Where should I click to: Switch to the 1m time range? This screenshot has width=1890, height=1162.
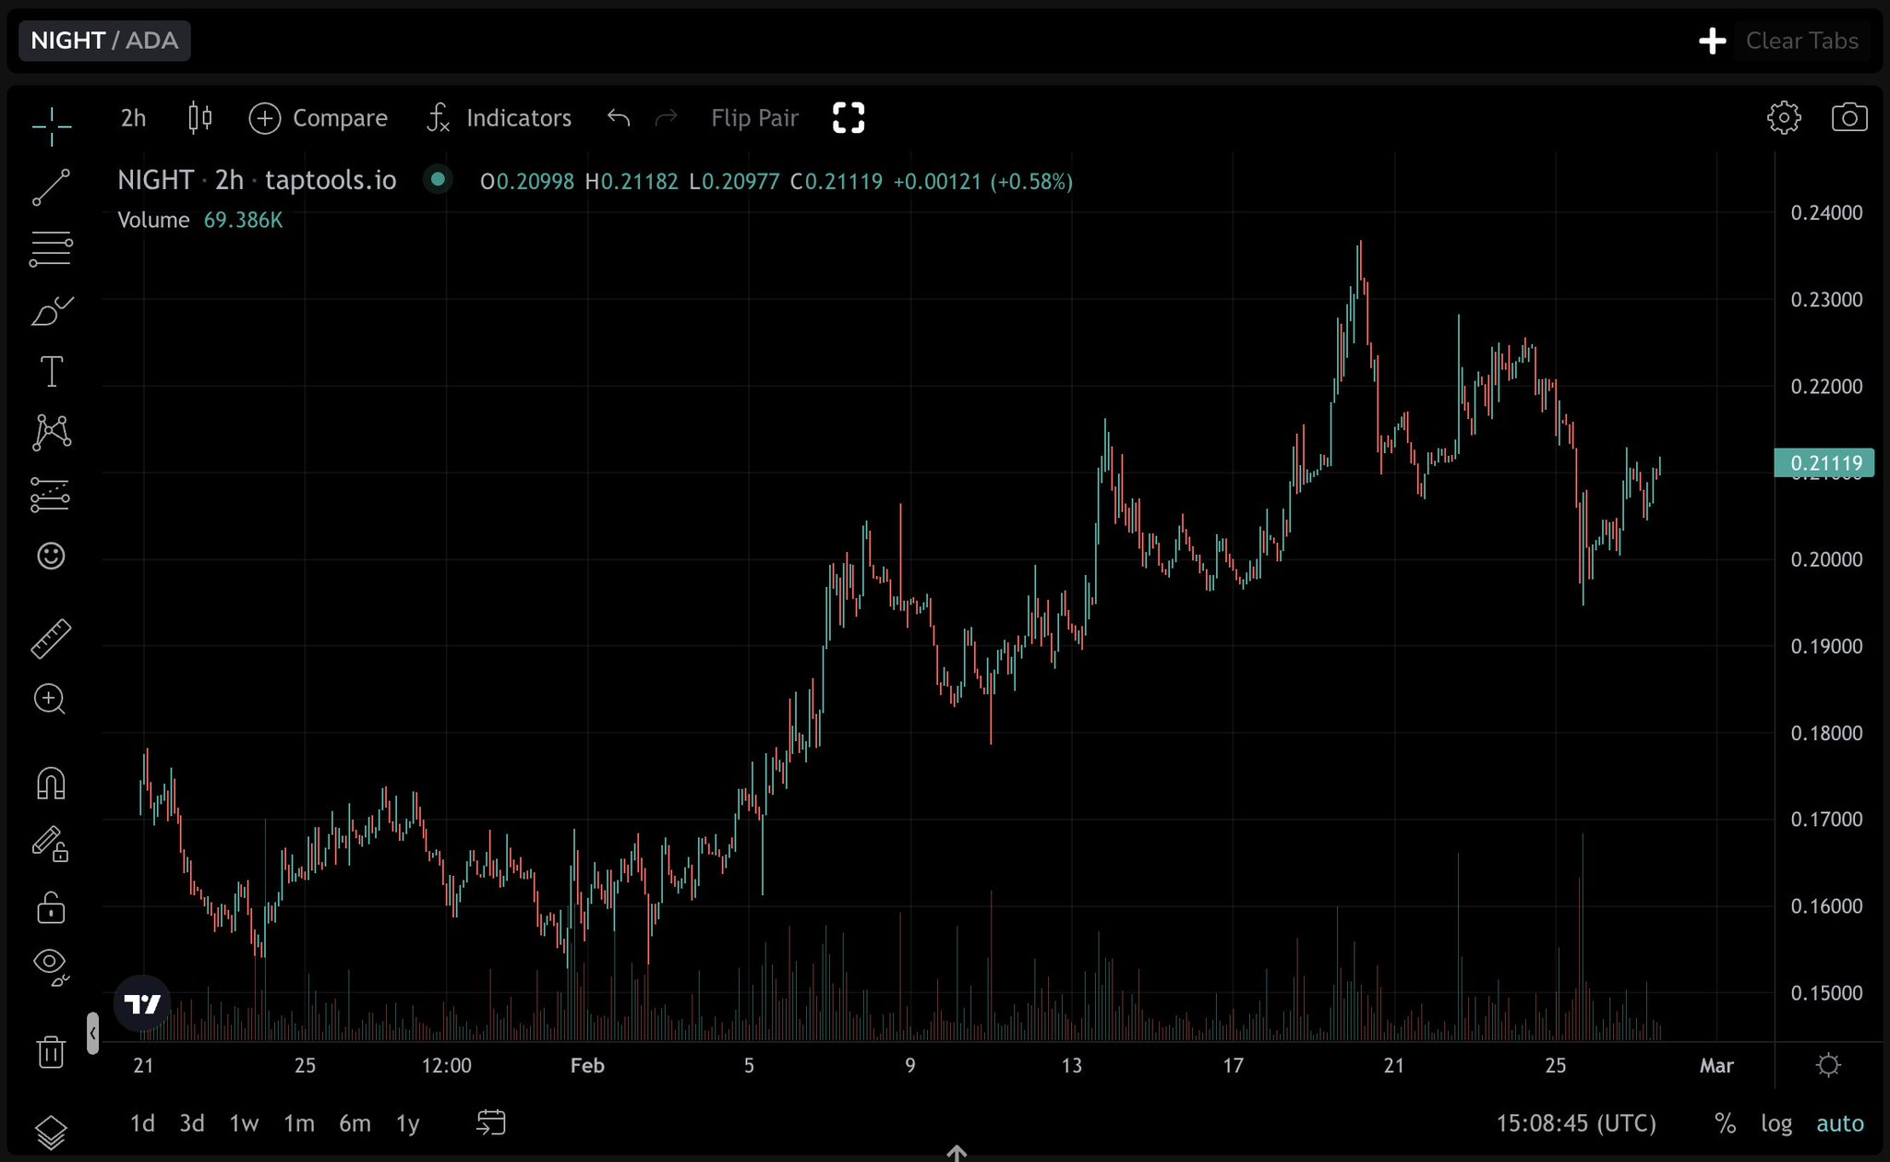click(x=298, y=1123)
